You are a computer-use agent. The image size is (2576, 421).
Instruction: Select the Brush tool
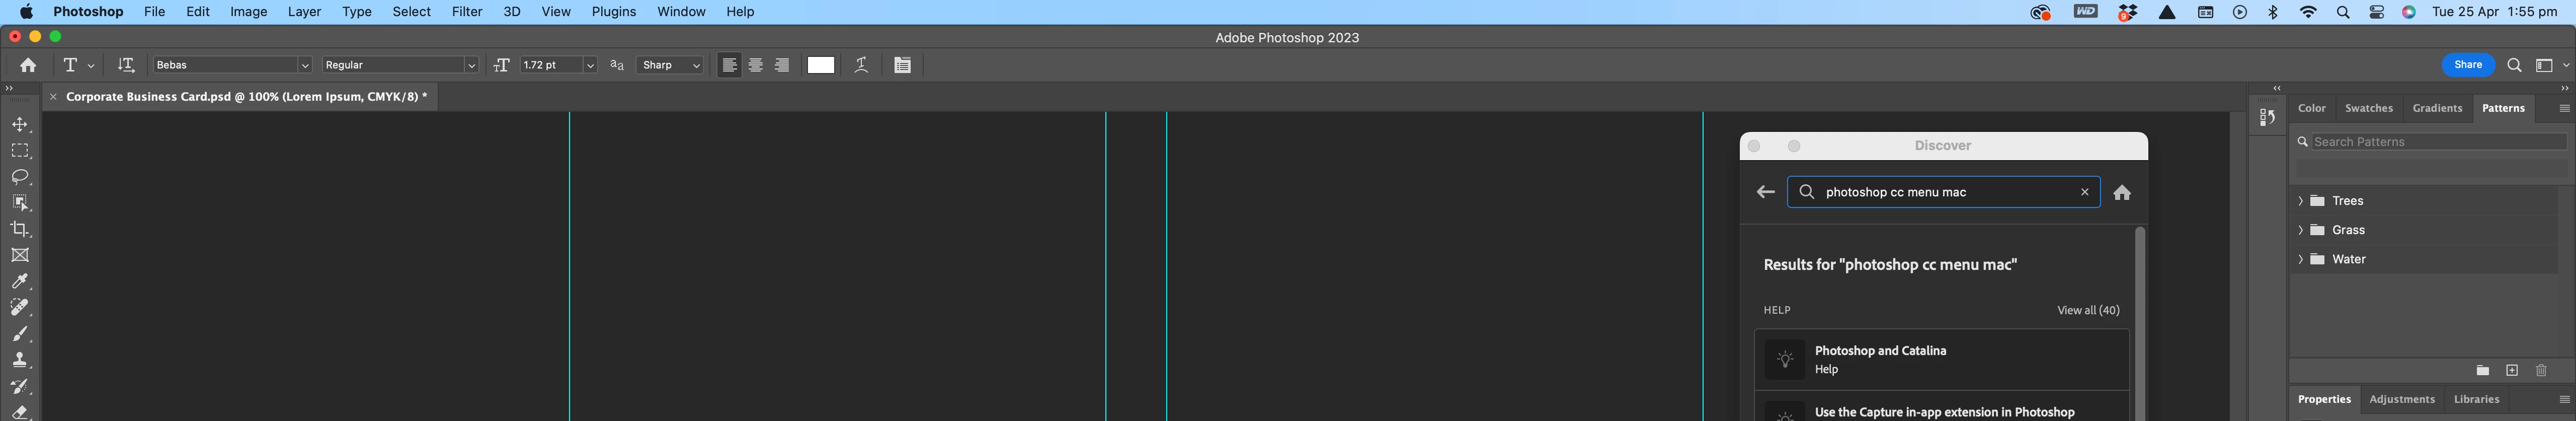pos(20,334)
